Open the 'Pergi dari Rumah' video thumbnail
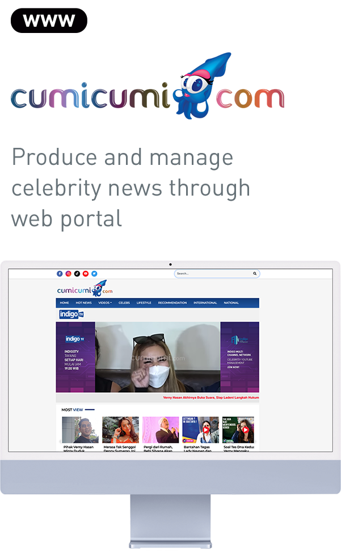This screenshot has width=341, height=551. click(161, 430)
